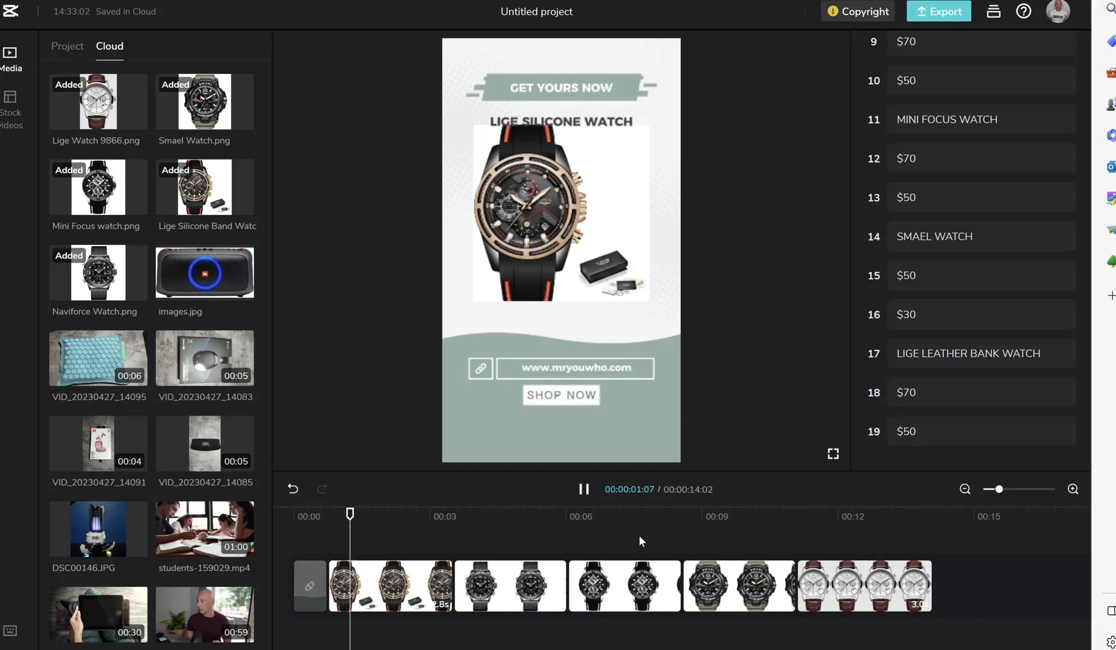Edit text field 18 with $70

tap(981, 393)
